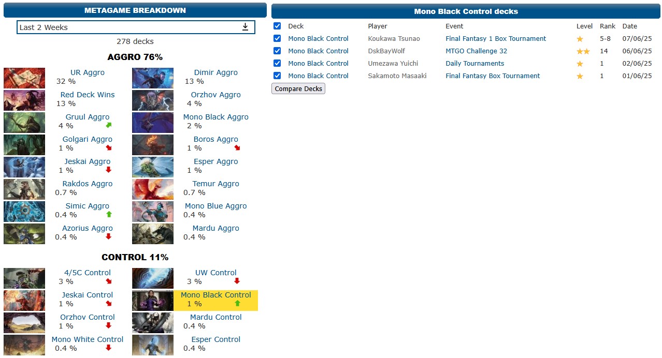Open the MTGO Challenge 32 event link
This screenshot has width=662, height=358.
coord(477,51)
